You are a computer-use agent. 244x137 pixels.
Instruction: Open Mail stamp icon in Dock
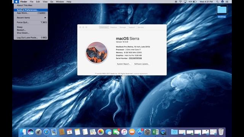54,132
